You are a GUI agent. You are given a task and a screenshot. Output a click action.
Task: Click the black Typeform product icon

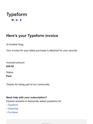click(x=13, y=20)
